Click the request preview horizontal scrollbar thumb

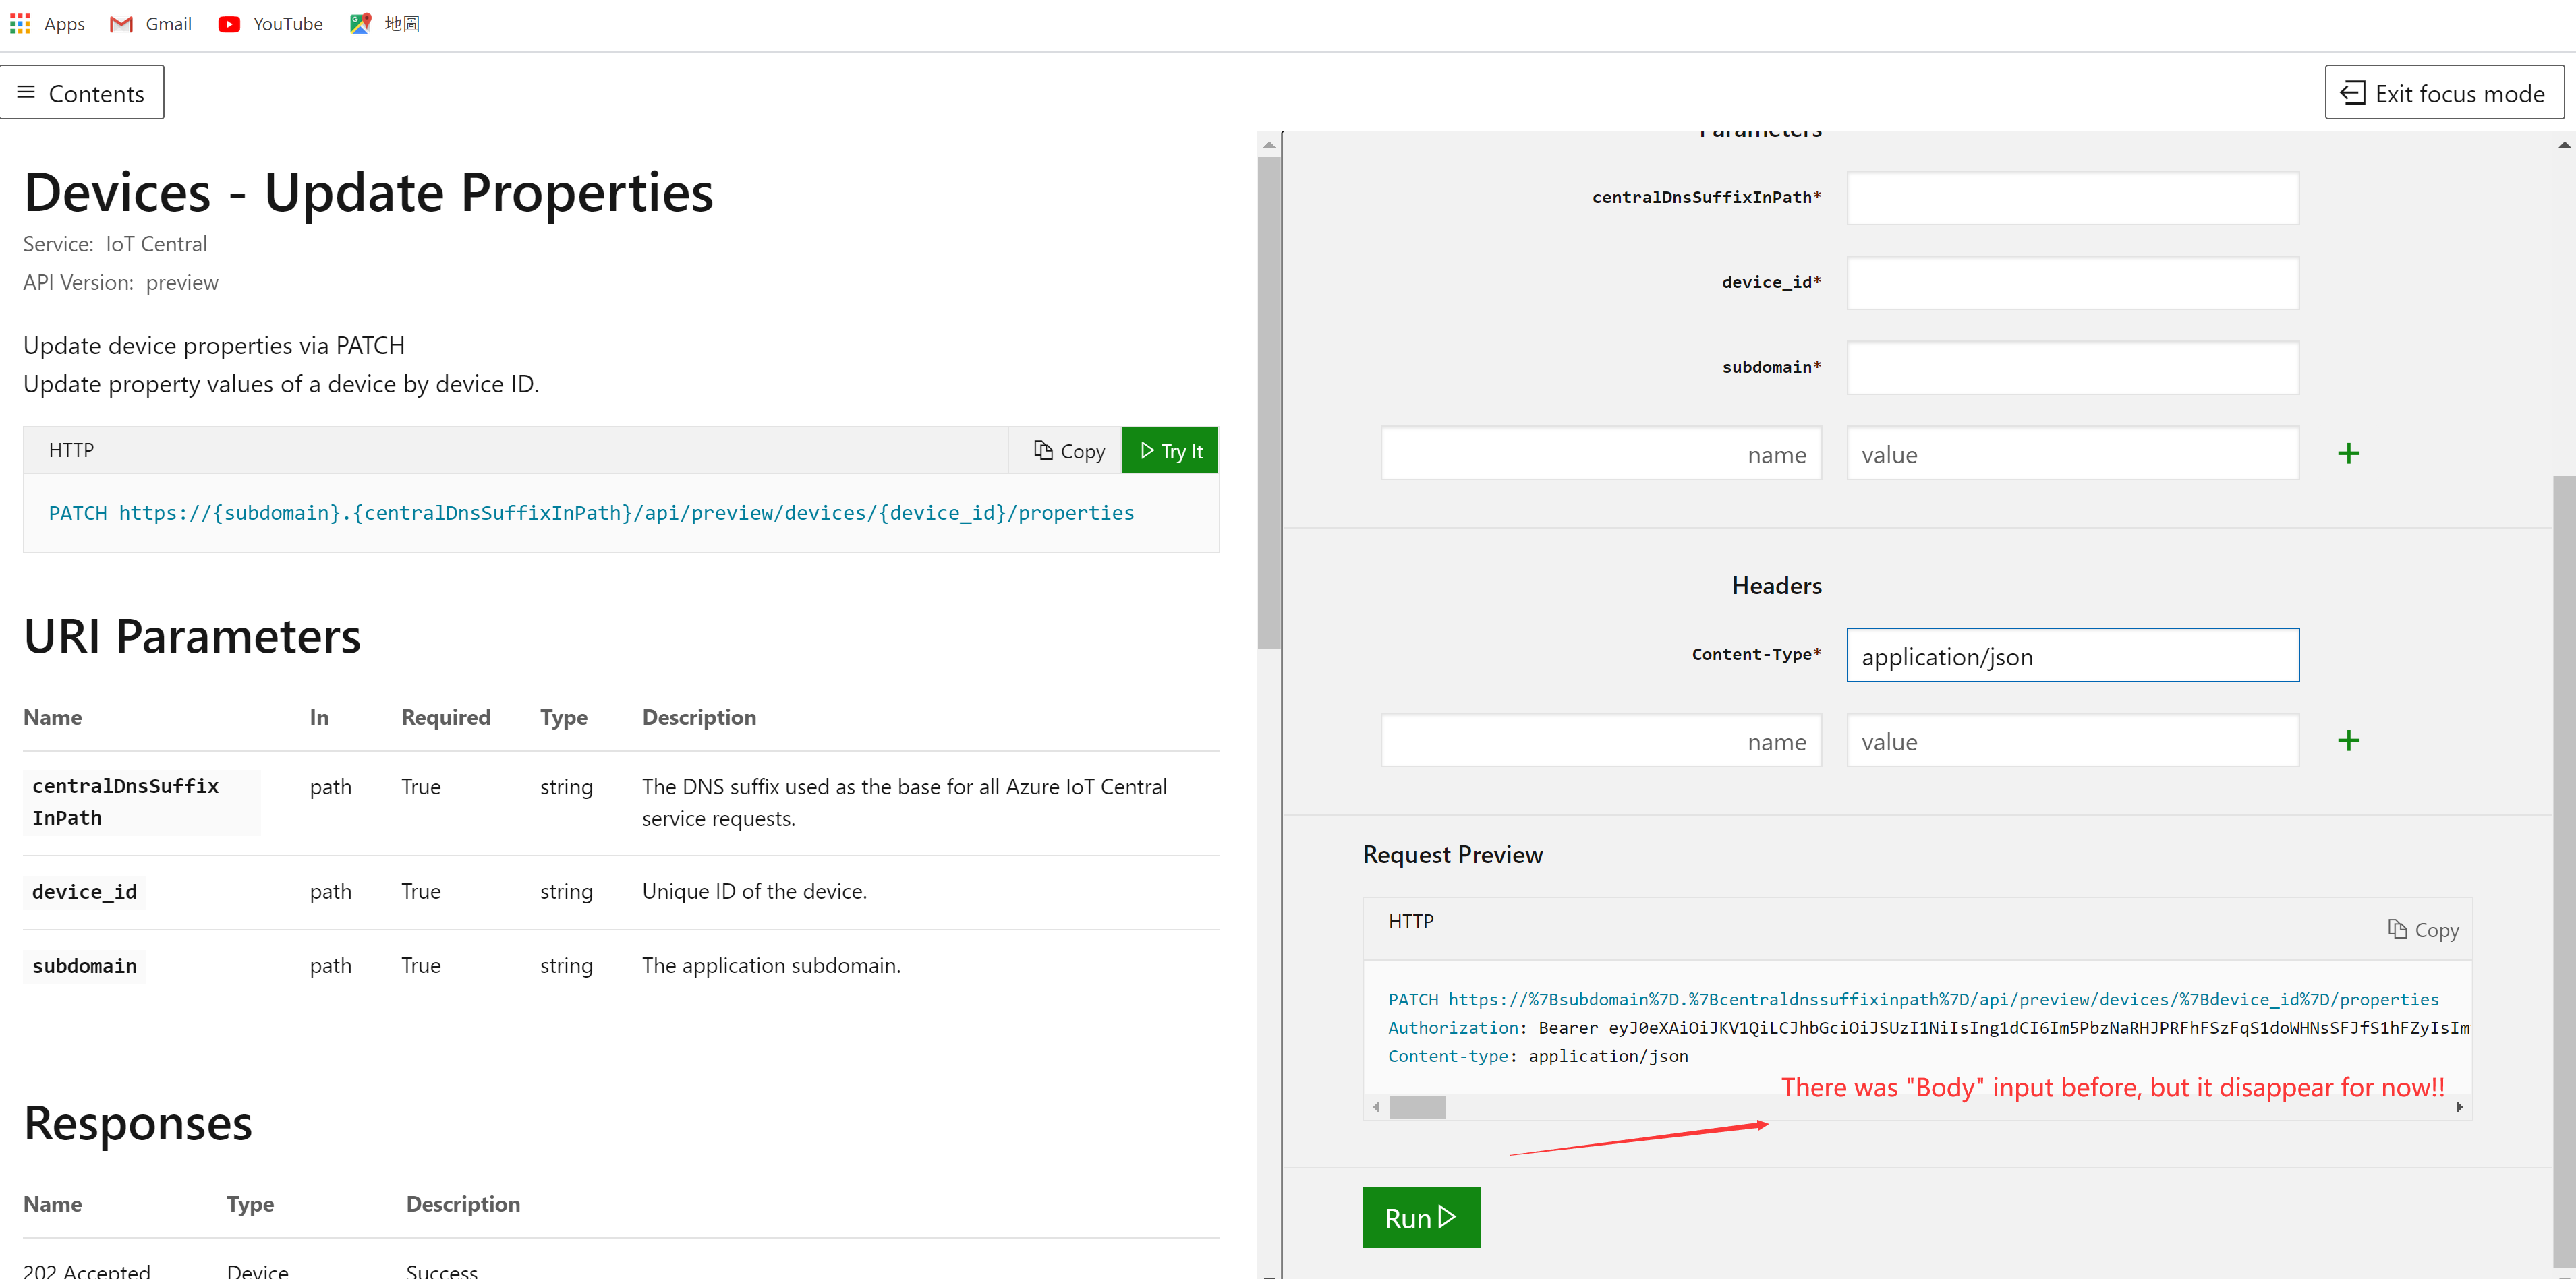pos(1417,1107)
